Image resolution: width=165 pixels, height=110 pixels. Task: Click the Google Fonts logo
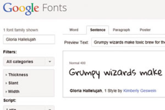pos(35,9)
